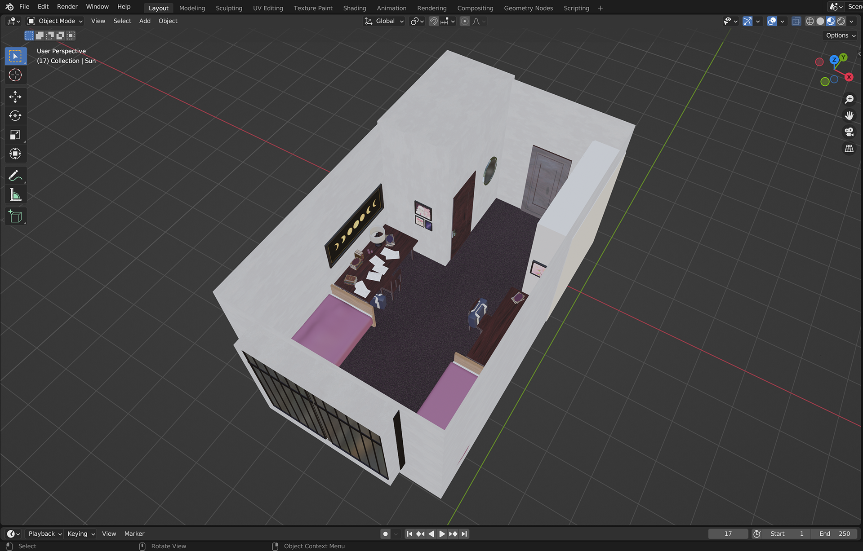Click the Use Preview Range clock icon
The height and width of the screenshot is (551, 863).
coord(757,534)
